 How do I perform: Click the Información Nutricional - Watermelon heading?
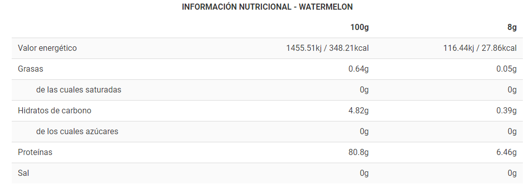267,7
